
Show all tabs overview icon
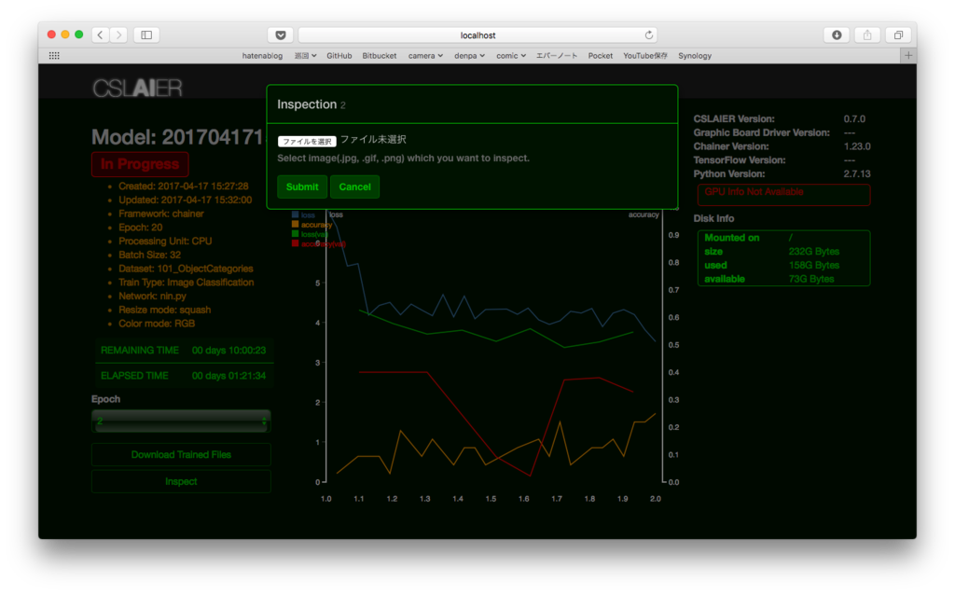pos(898,35)
